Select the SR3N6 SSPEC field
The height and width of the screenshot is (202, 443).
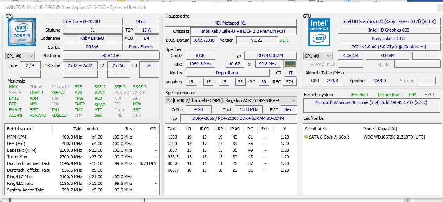[x=93, y=46]
